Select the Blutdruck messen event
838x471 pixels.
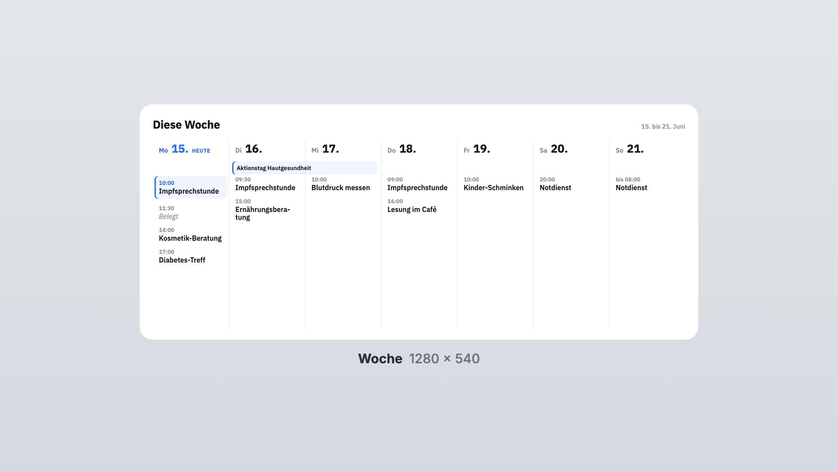(x=343, y=184)
